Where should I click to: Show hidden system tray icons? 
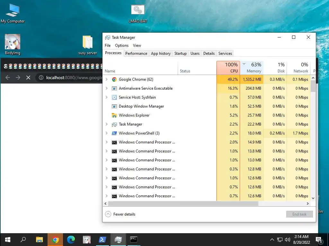click(x=272, y=240)
